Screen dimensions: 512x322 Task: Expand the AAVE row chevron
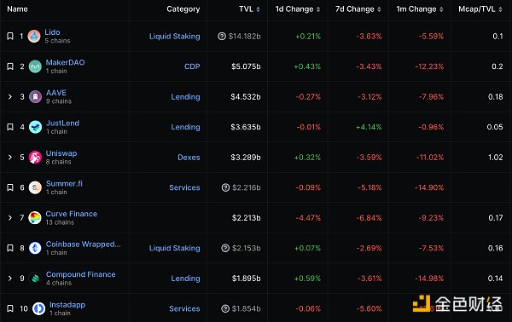(10, 97)
